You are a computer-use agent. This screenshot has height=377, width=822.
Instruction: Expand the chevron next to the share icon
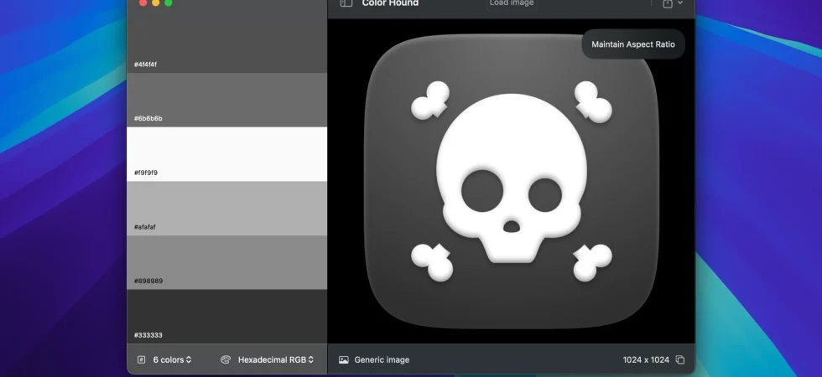coord(680,3)
